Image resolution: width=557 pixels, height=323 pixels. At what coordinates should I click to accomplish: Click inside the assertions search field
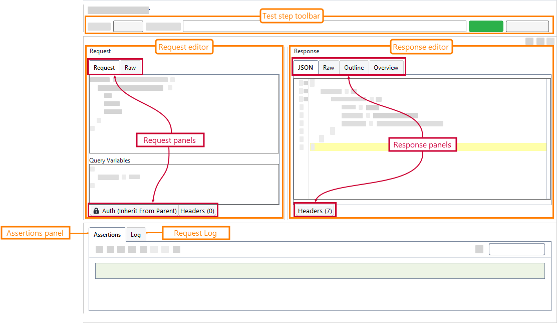click(x=516, y=249)
